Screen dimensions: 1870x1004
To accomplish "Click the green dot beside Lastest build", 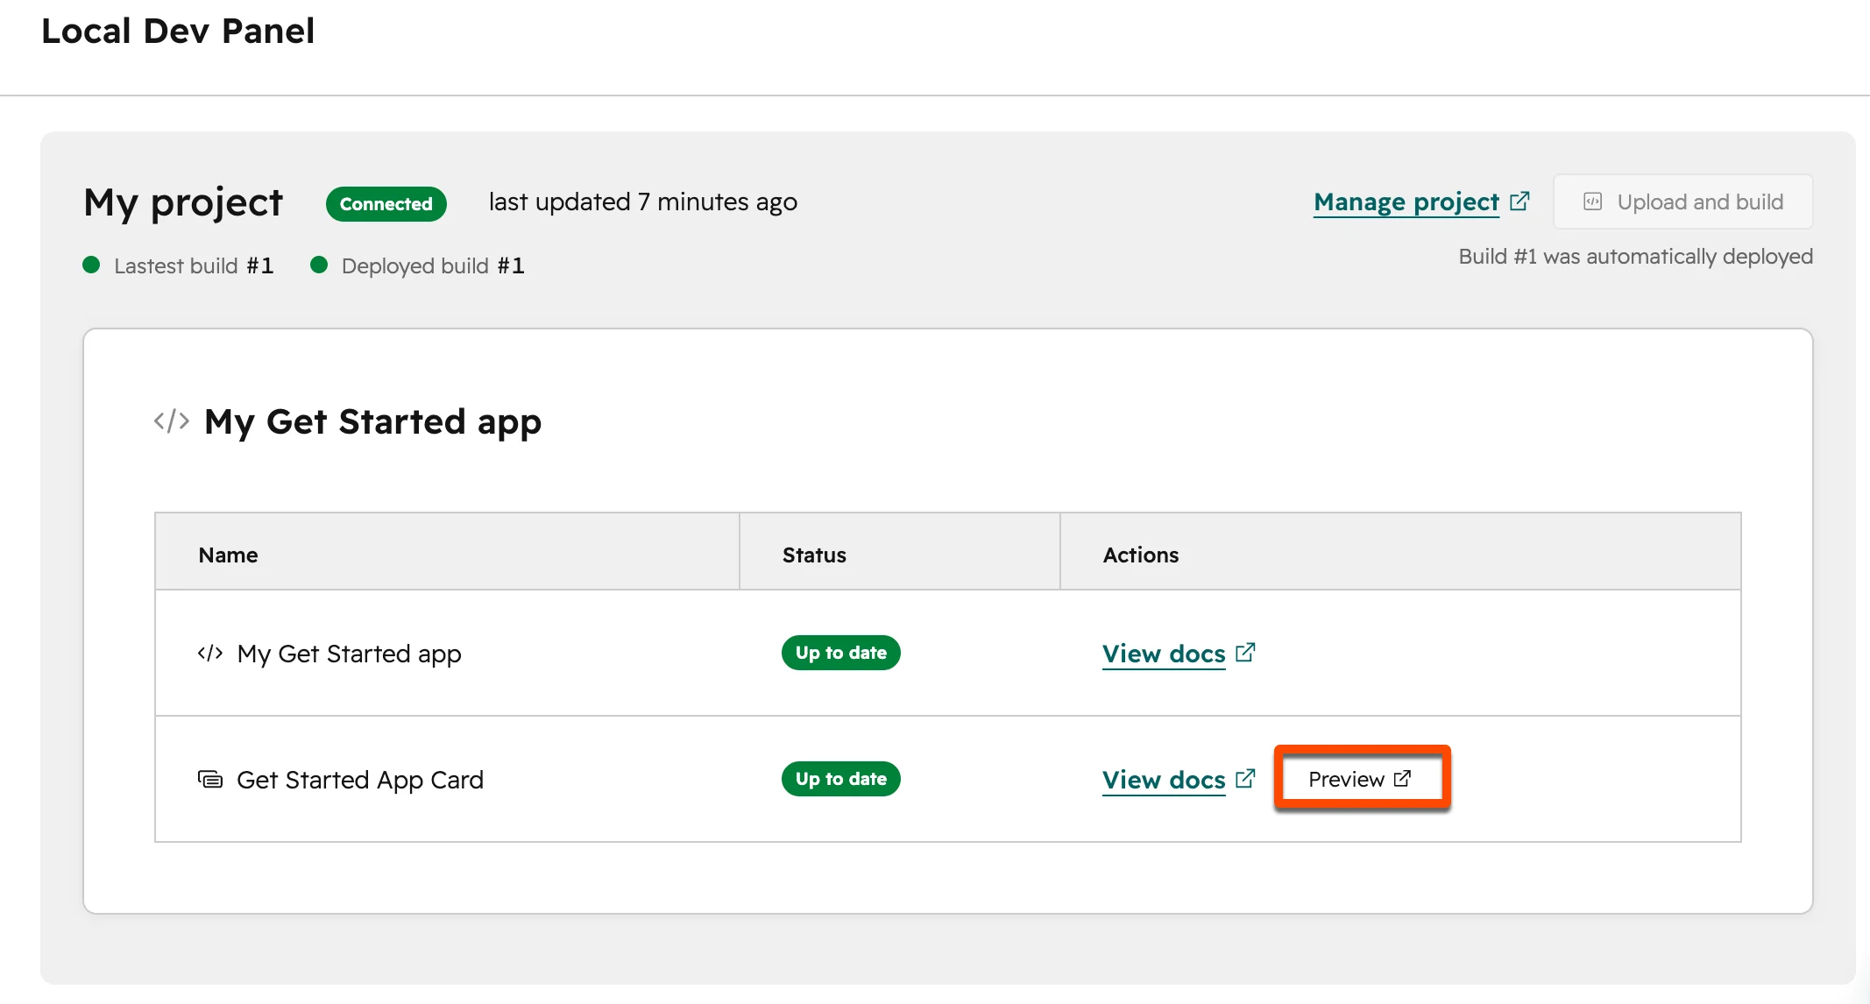I will (91, 265).
